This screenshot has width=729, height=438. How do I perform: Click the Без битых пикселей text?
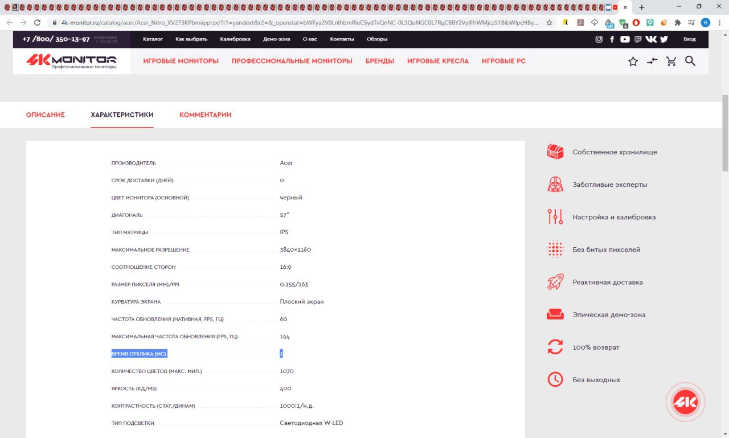click(x=607, y=249)
